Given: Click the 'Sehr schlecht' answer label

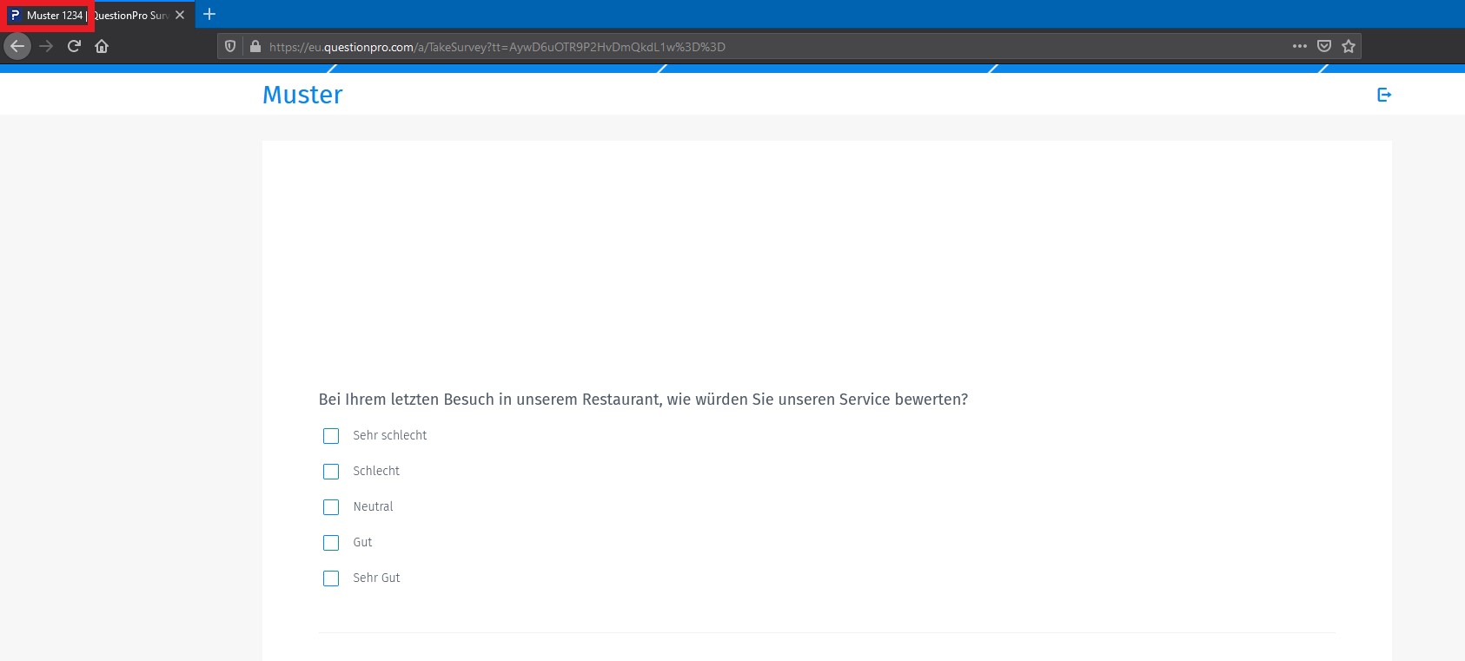Looking at the screenshot, I should [x=390, y=435].
